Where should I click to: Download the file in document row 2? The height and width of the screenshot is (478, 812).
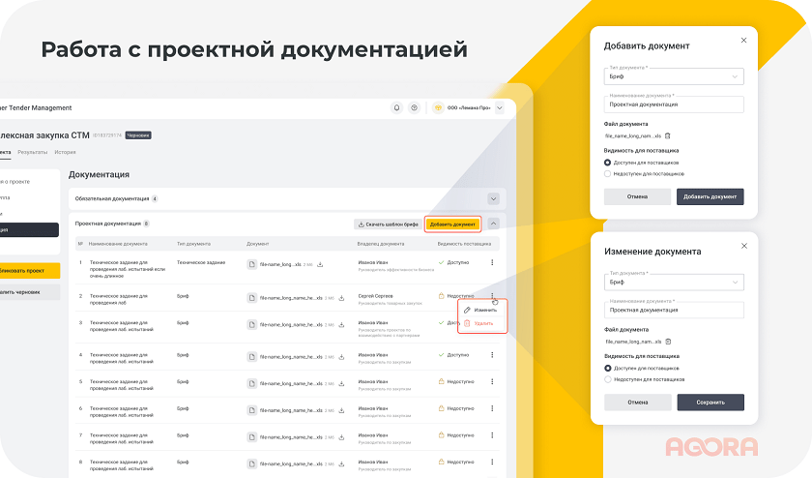coord(341,298)
